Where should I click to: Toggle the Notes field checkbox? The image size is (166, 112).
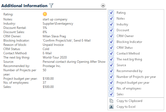click(112, 19)
